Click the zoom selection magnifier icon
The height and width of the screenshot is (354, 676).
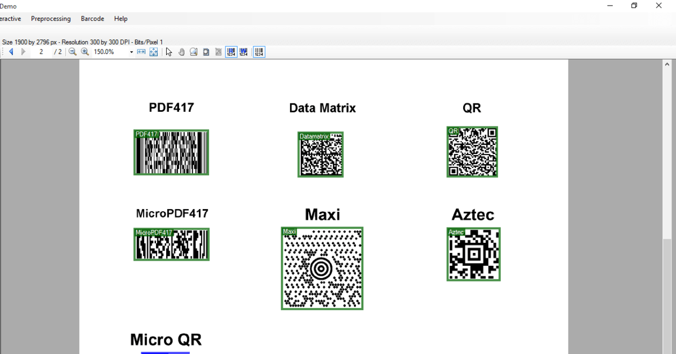pos(193,52)
